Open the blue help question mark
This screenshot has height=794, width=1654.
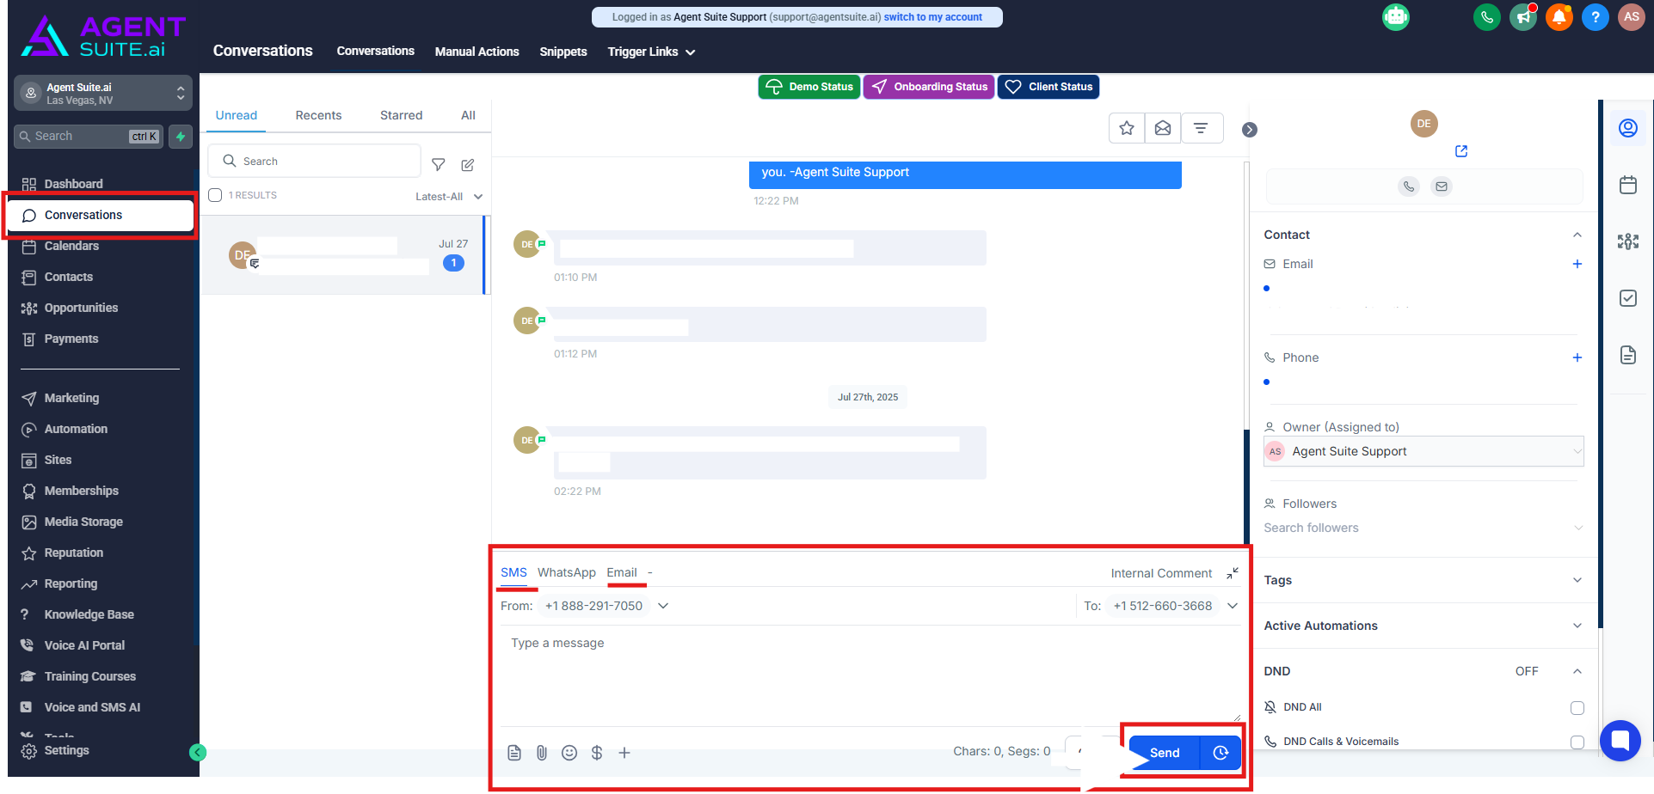[1595, 17]
